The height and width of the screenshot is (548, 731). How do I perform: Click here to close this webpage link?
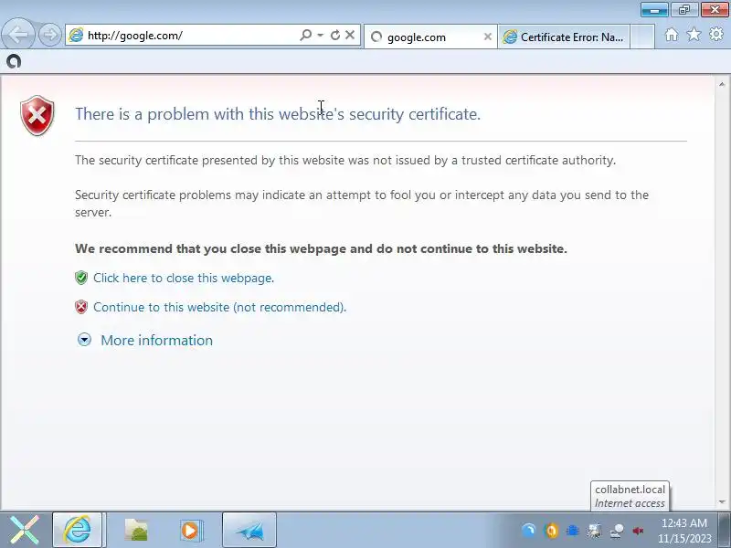[184, 279]
